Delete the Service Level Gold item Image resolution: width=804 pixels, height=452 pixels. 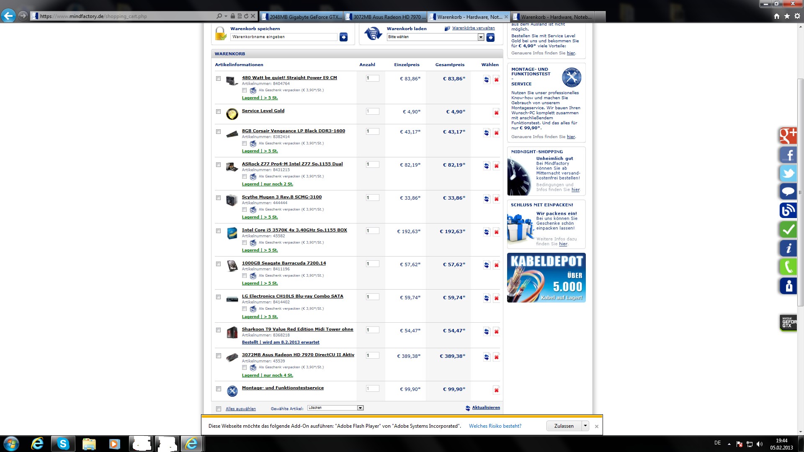496,112
